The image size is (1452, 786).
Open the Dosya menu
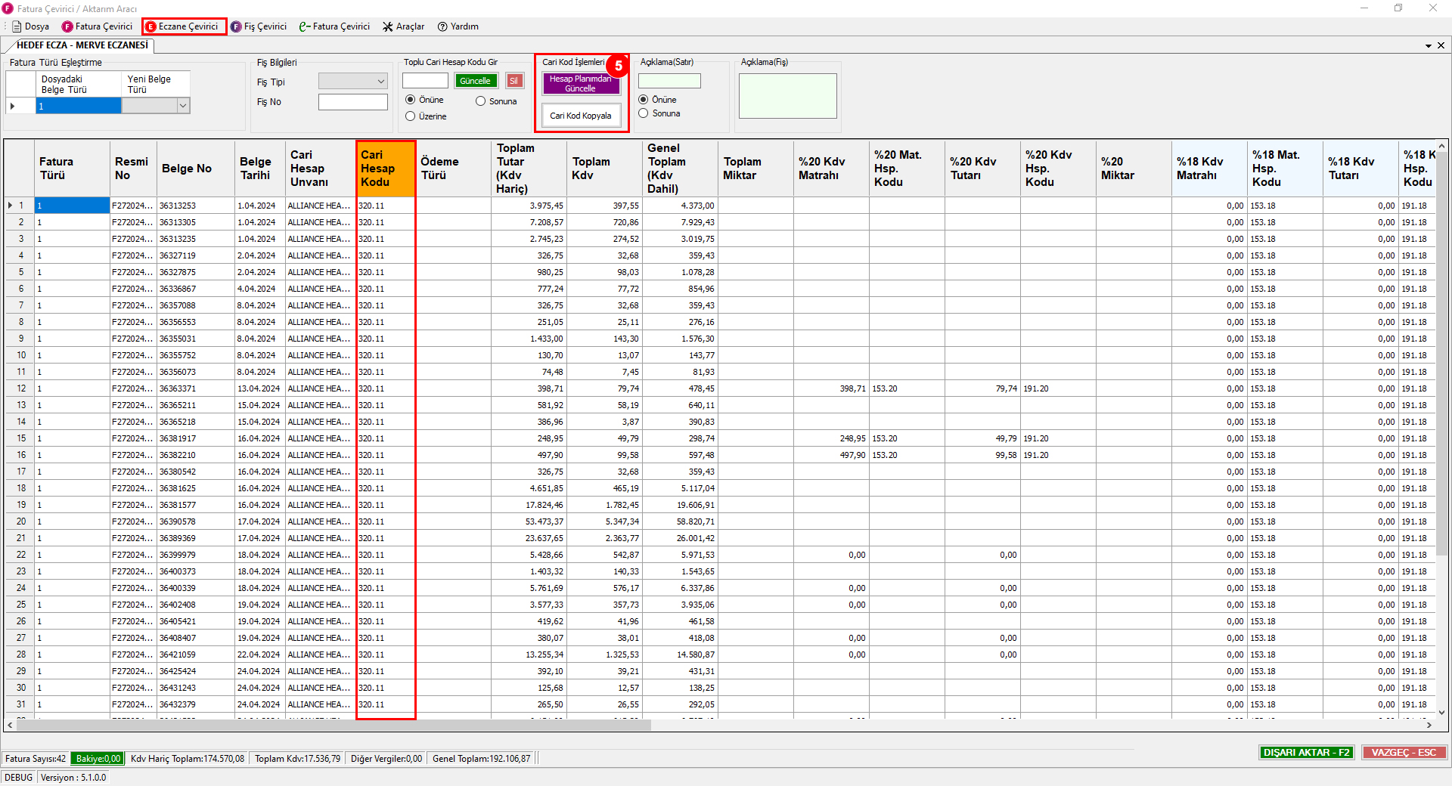30,26
